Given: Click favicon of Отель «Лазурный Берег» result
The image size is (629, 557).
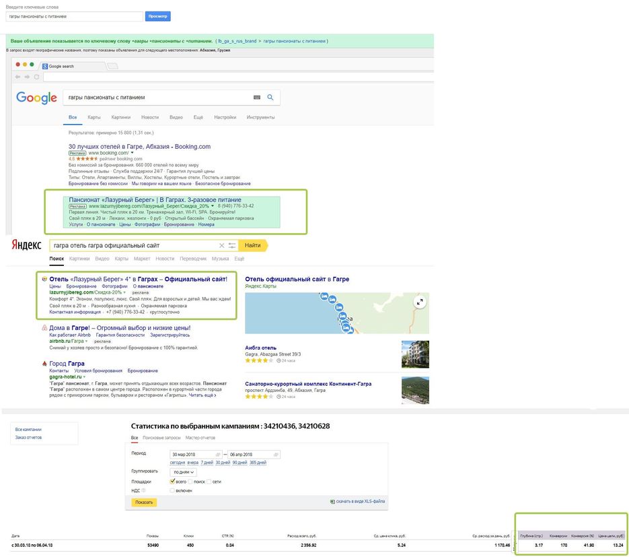Looking at the screenshot, I should [x=44, y=279].
